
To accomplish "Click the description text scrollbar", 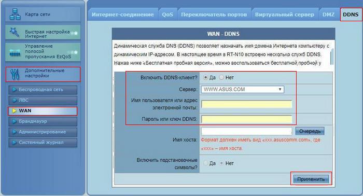I will point(332,56).
